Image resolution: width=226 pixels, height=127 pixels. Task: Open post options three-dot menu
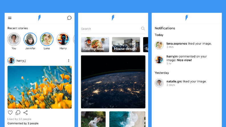pyautogui.click(x=69, y=61)
